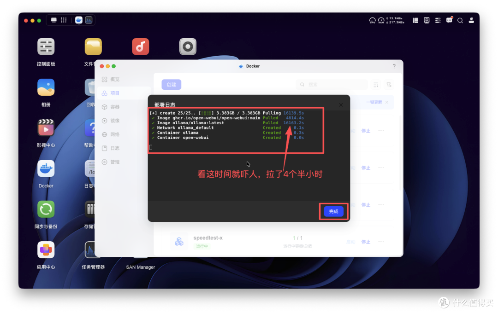The height and width of the screenshot is (313, 498).
Task: Click the Docker search field
Action: click(x=332, y=85)
